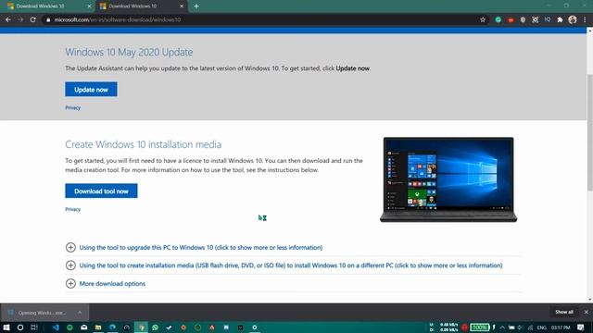Open the Mail app from taskbar
The image size is (593, 333).
click(x=84, y=327)
